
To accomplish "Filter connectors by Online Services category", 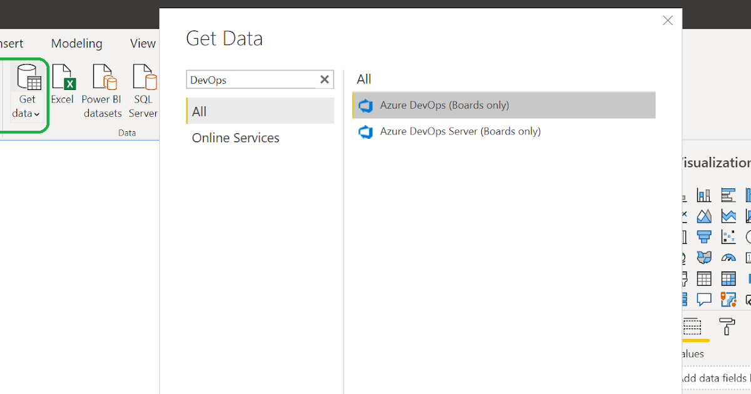I will tap(235, 138).
